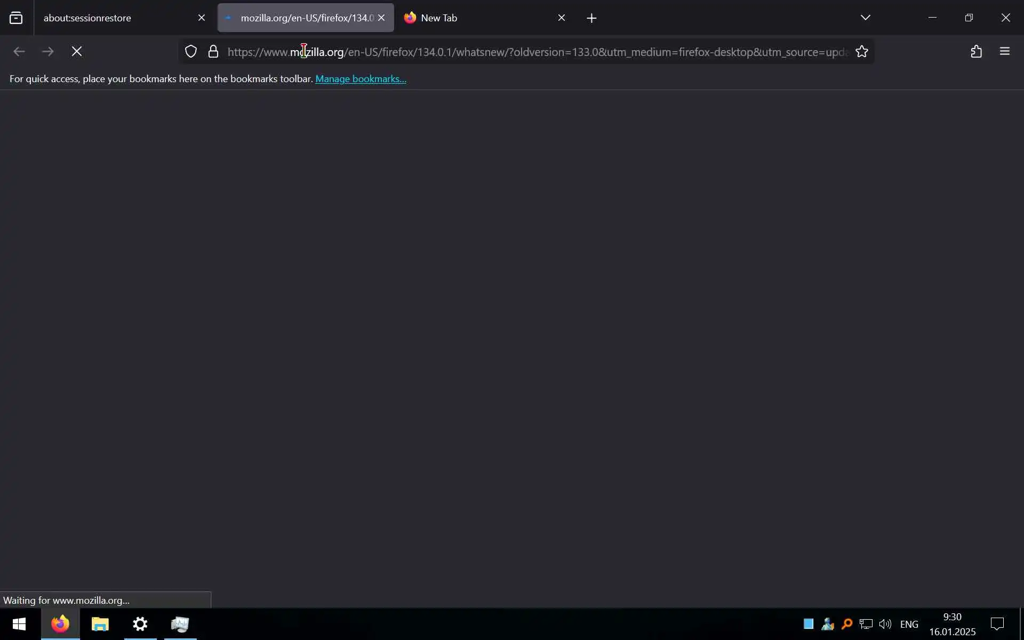Click the tracking protection shield icon

tap(191, 52)
